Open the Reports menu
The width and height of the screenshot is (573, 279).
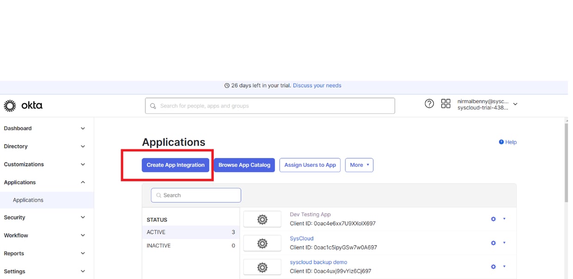(14, 254)
